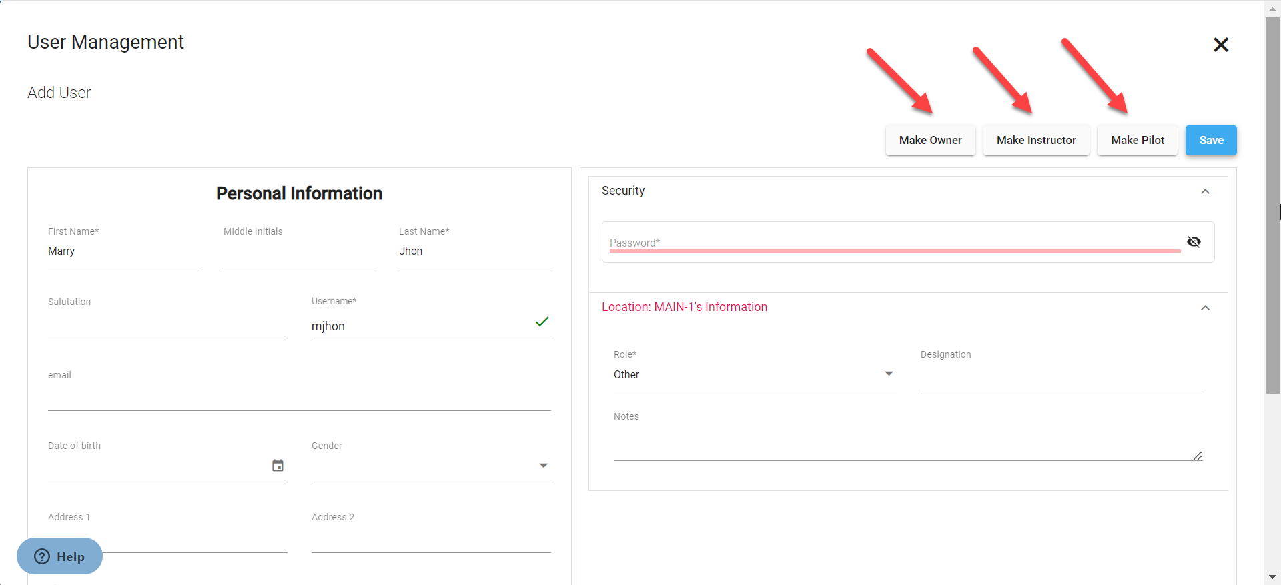The image size is (1281, 585).
Task: Click the Make Instructor button
Action: 1035,141
